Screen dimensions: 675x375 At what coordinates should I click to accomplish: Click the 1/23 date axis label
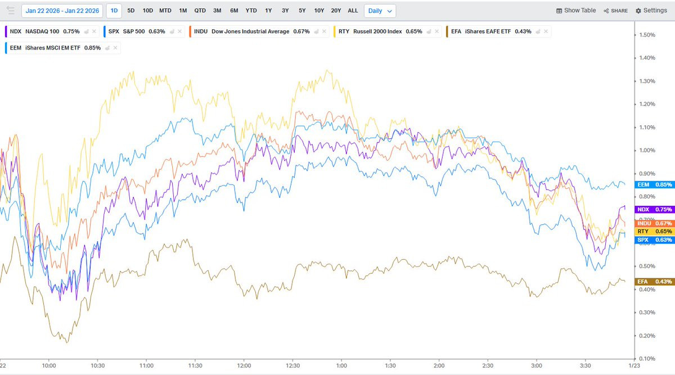634,364
